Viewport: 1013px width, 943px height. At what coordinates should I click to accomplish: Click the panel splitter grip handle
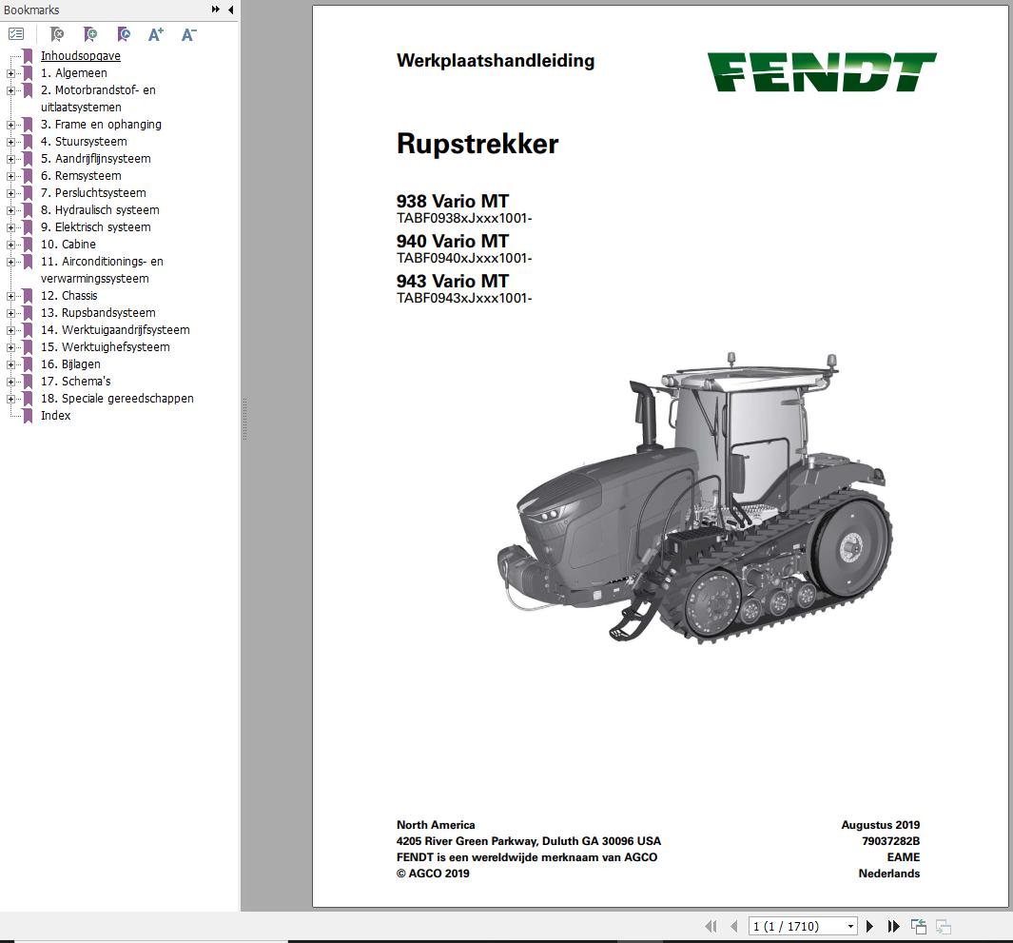(244, 419)
